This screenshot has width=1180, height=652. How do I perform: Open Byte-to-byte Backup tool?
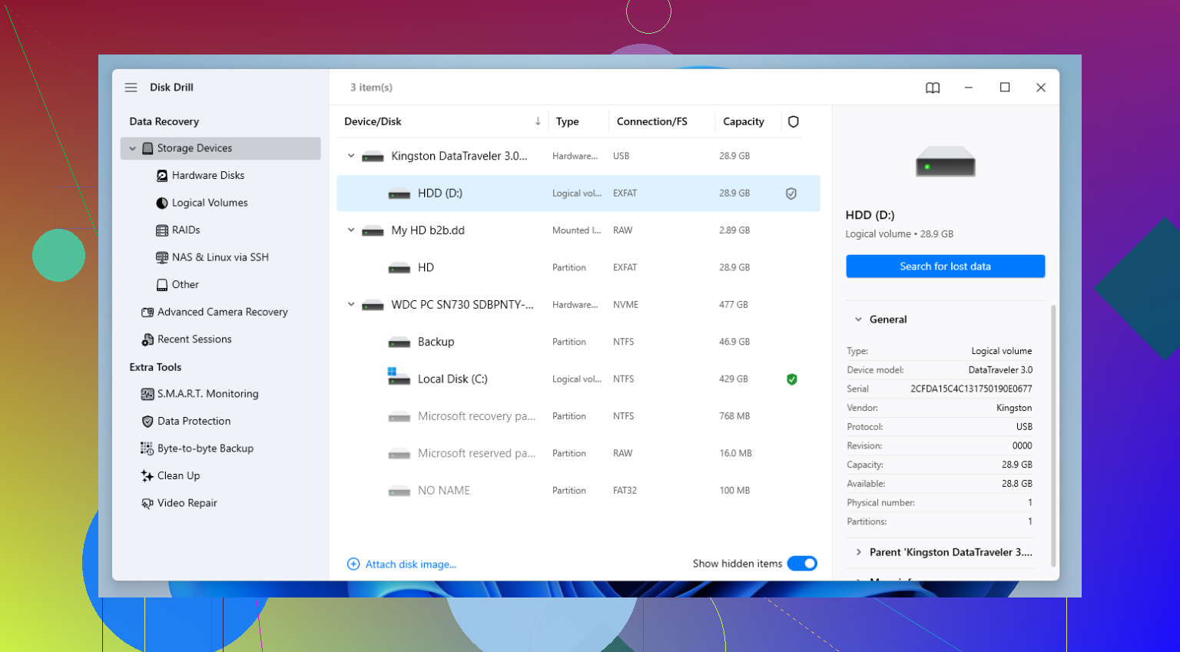pos(205,448)
